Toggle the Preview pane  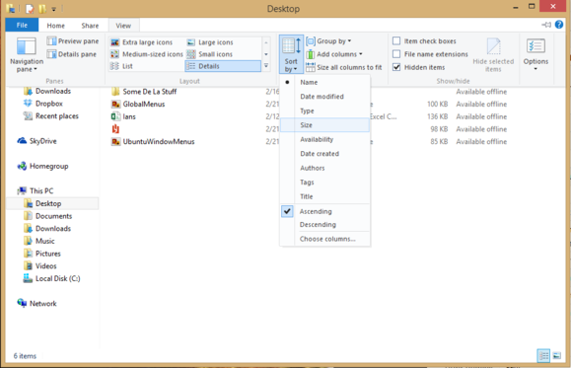(x=72, y=41)
